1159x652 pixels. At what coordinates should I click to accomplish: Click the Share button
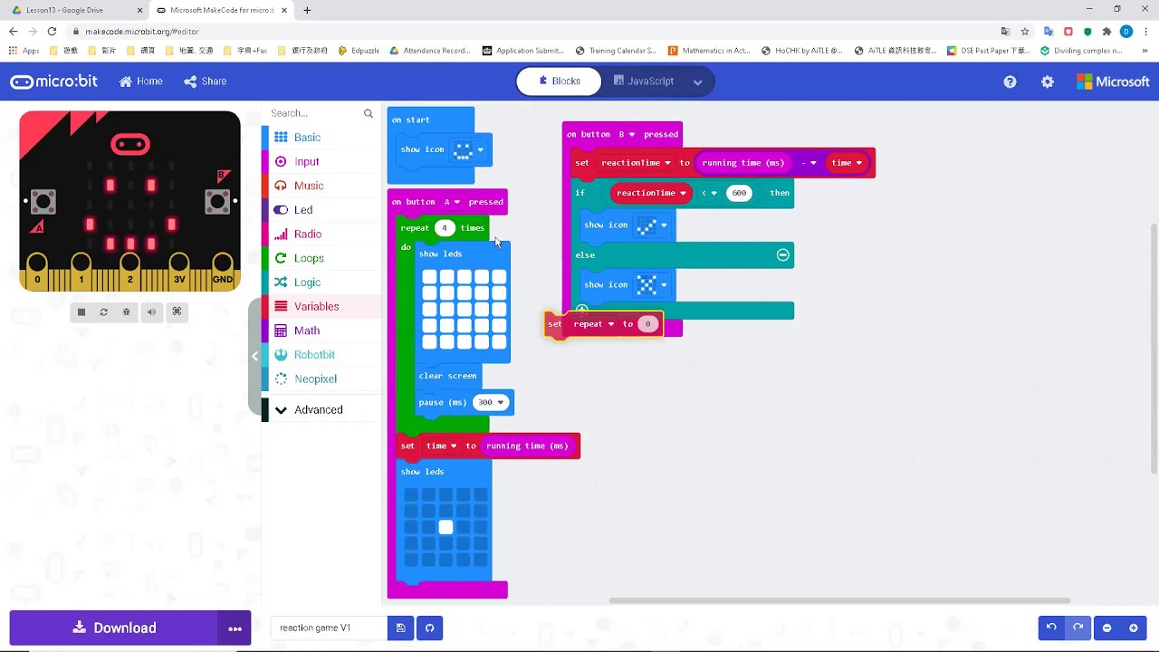(x=206, y=81)
